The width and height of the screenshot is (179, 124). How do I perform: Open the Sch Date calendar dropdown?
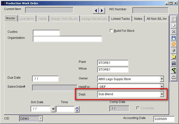[53, 109]
